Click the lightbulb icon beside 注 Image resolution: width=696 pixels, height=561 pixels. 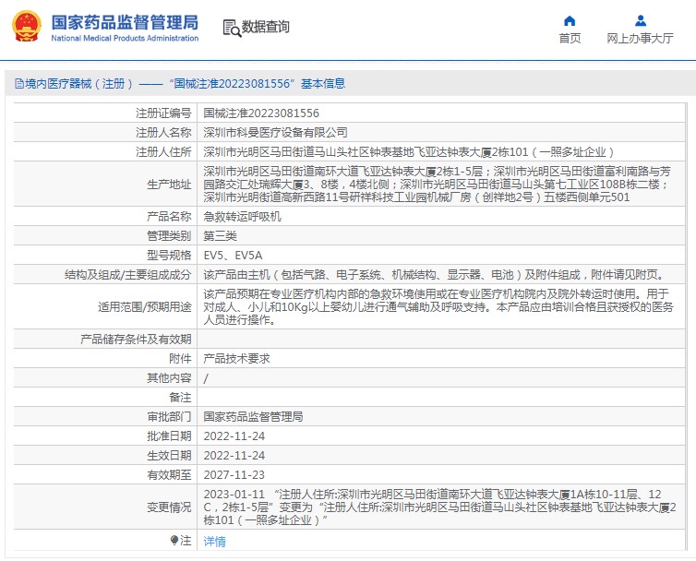pyautogui.click(x=174, y=540)
